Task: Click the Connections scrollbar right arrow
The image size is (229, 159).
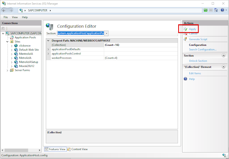Action: (39, 150)
